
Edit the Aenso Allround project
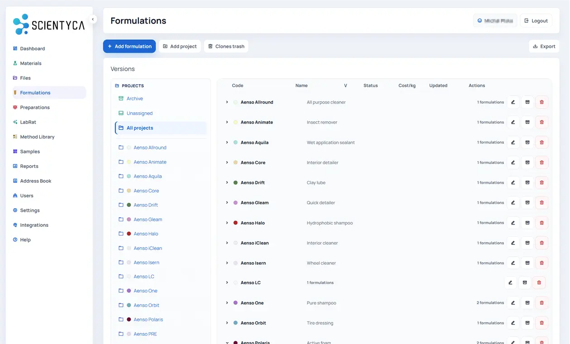[513, 102]
